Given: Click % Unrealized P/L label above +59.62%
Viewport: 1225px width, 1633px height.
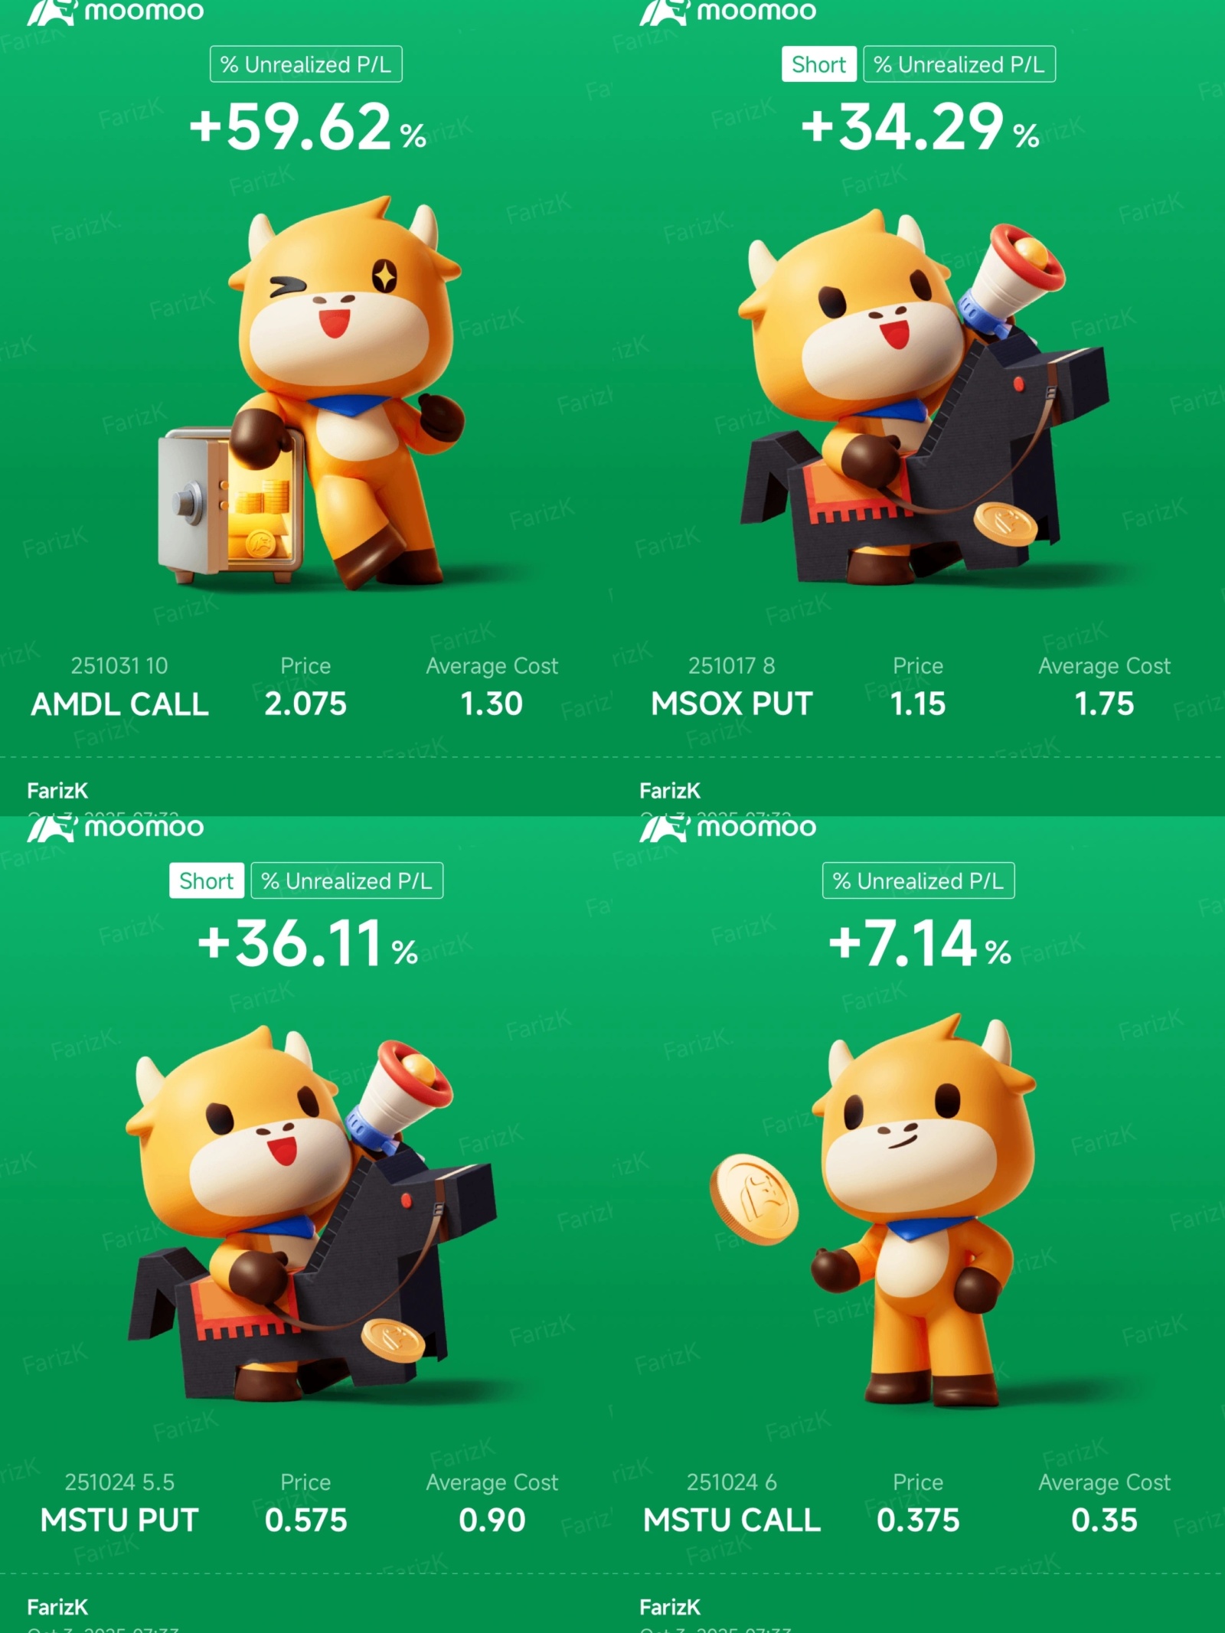Looking at the screenshot, I should coord(306,64).
